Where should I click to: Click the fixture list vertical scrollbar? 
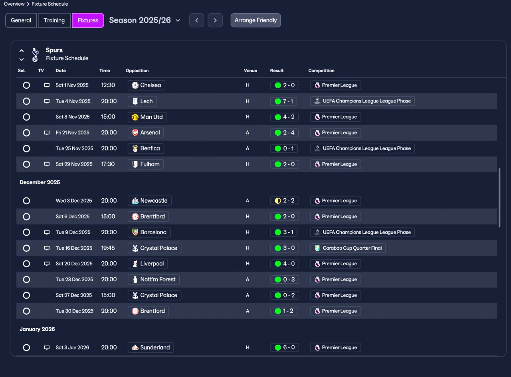pyautogui.click(x=499, y=197)
